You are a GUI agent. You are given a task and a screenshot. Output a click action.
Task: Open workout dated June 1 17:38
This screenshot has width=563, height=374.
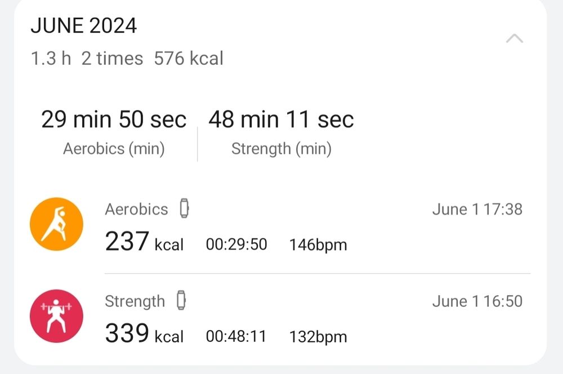477,209
